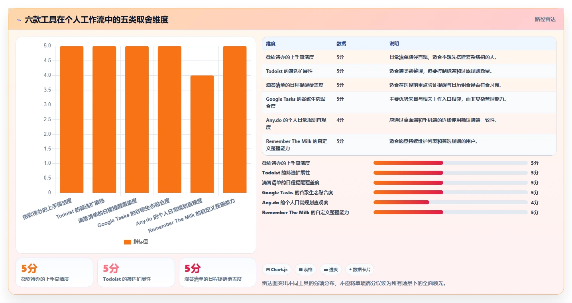Select the 微软待办的上手简洁度 bar in the chart
This screenshot has height=303, width=572.
point(72,119)
